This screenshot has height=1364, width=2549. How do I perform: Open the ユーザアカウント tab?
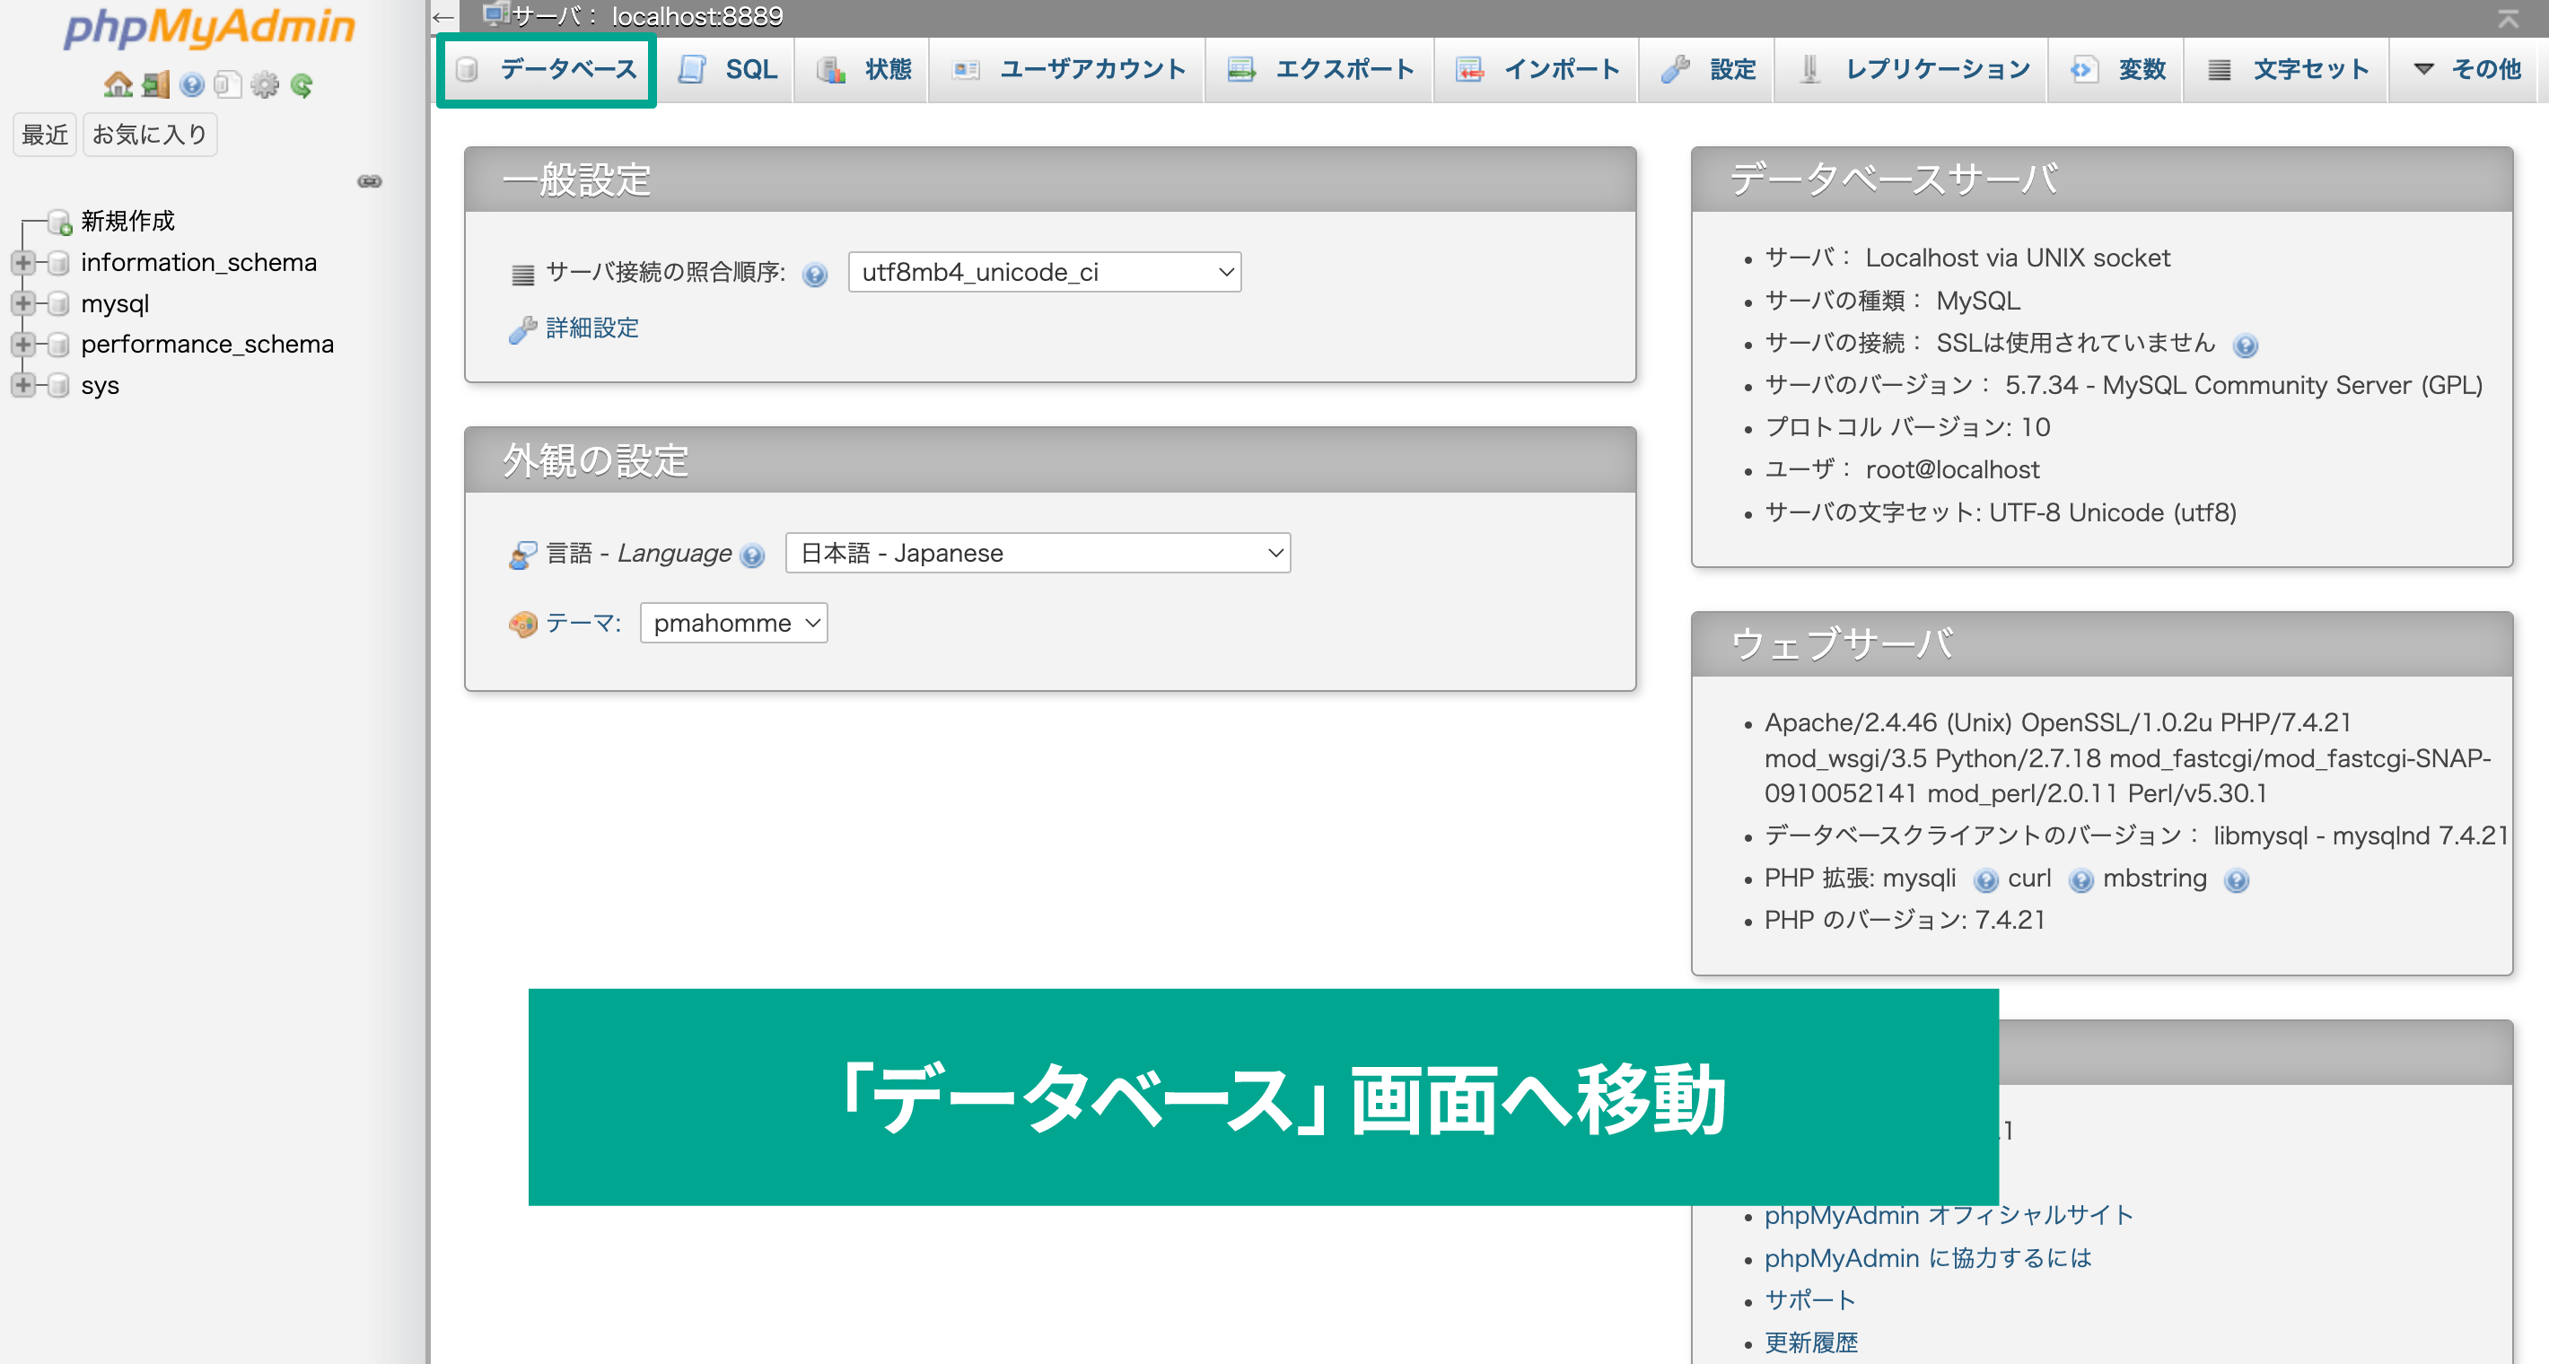pos(1066,69)
